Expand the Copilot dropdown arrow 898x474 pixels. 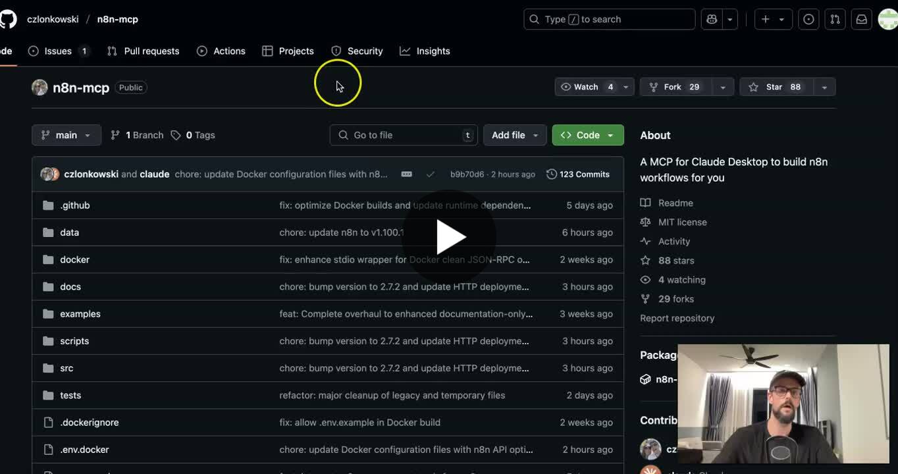(x=729, y=20)
